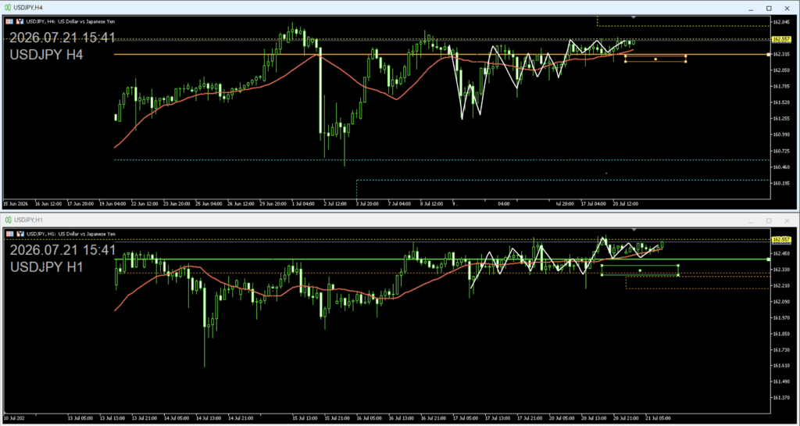Click USDJPY,H1 window title text

28,220
